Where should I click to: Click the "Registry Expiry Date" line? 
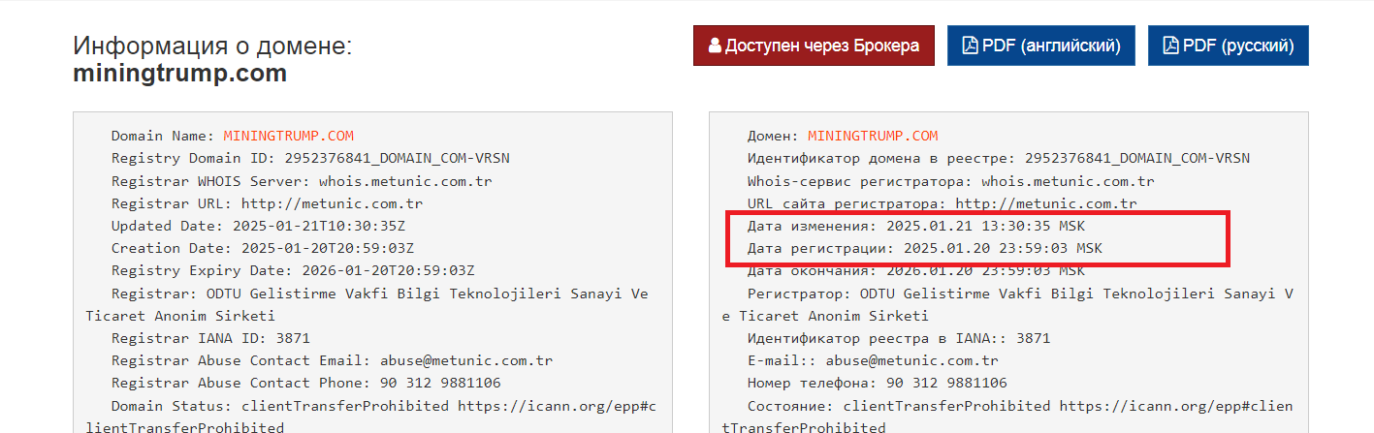(292, 270)
